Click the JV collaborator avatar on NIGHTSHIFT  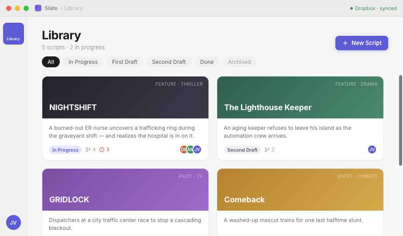tap(197, 149)
